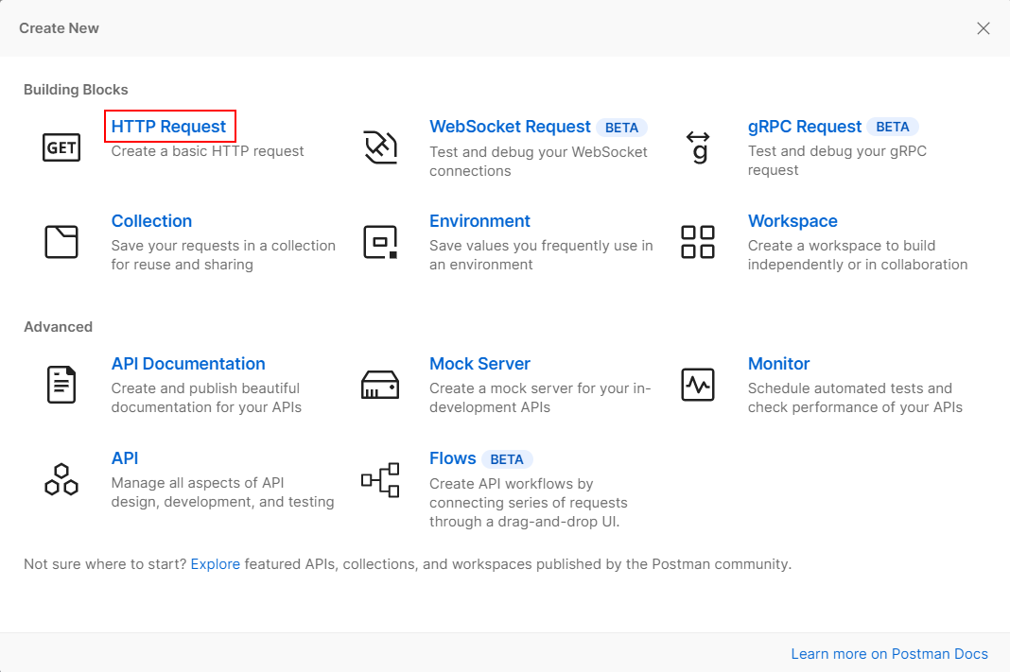Click the BETA badge beside gRPC Request
The width and height of the screenshot is (1010, 672).
point(893,127)
